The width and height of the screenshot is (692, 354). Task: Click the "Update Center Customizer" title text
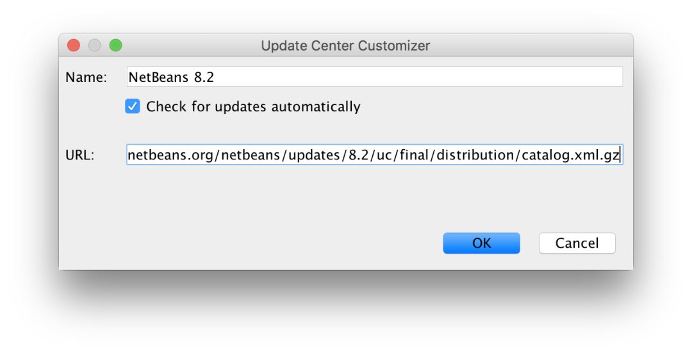(x=345, y=45)
